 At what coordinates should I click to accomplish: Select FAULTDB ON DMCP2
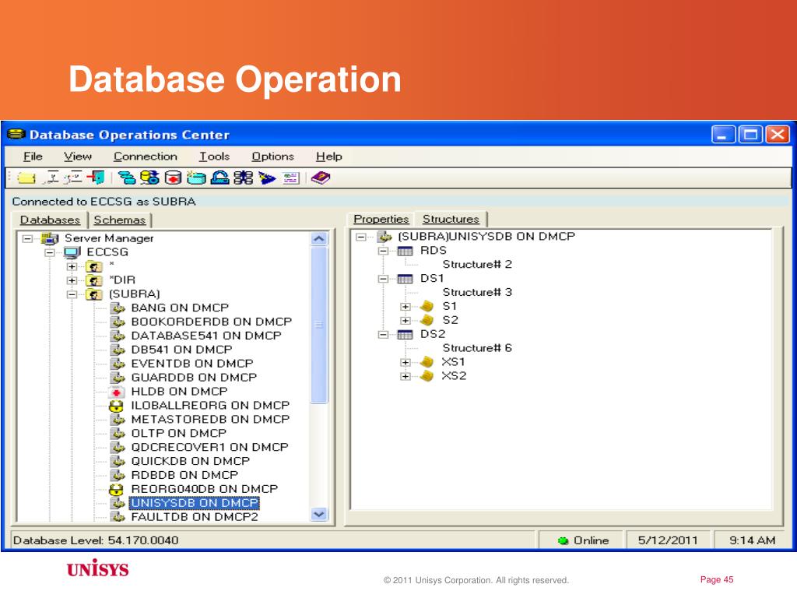(195, 517)
